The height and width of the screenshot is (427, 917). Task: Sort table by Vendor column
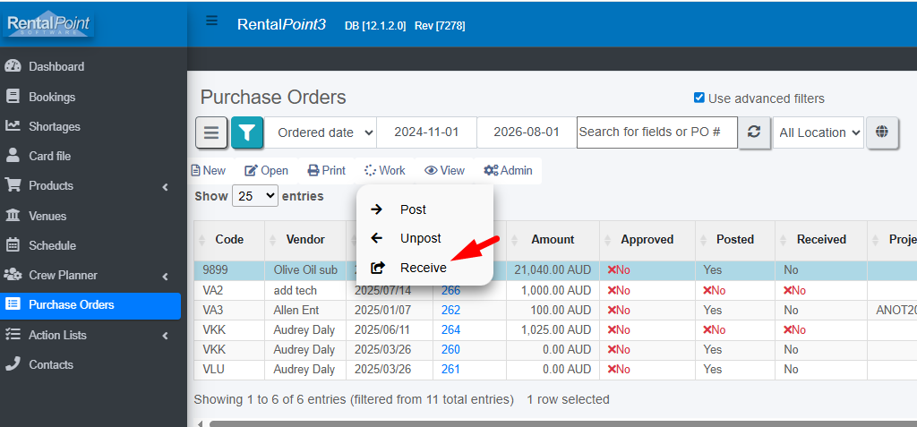click(x=305, y=240)
